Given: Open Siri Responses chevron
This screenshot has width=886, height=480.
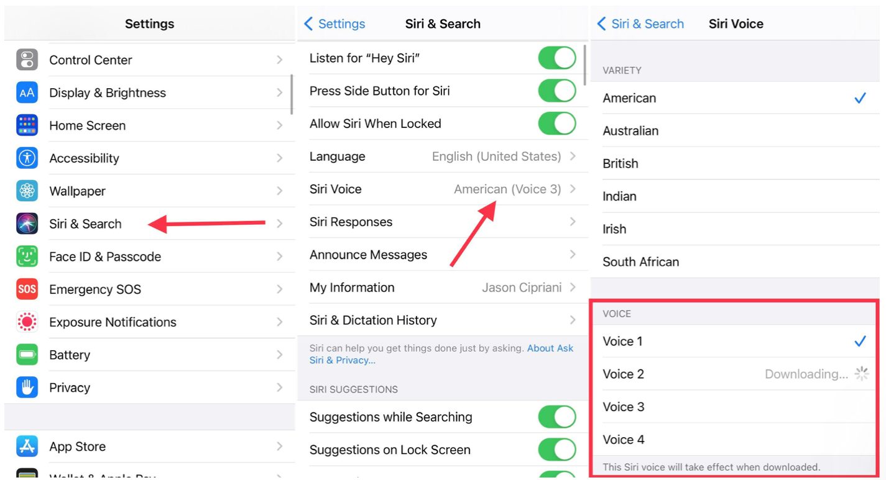Looking at the screenshot, I should tap(573, 222).
